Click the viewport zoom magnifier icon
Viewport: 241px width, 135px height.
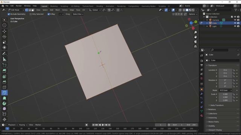pos(195,32)
